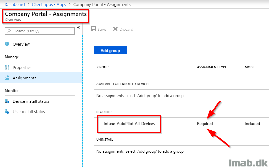This screenshot has height=167, width=269.
Task: Click the User install status icon
Action: pos(7,112)
